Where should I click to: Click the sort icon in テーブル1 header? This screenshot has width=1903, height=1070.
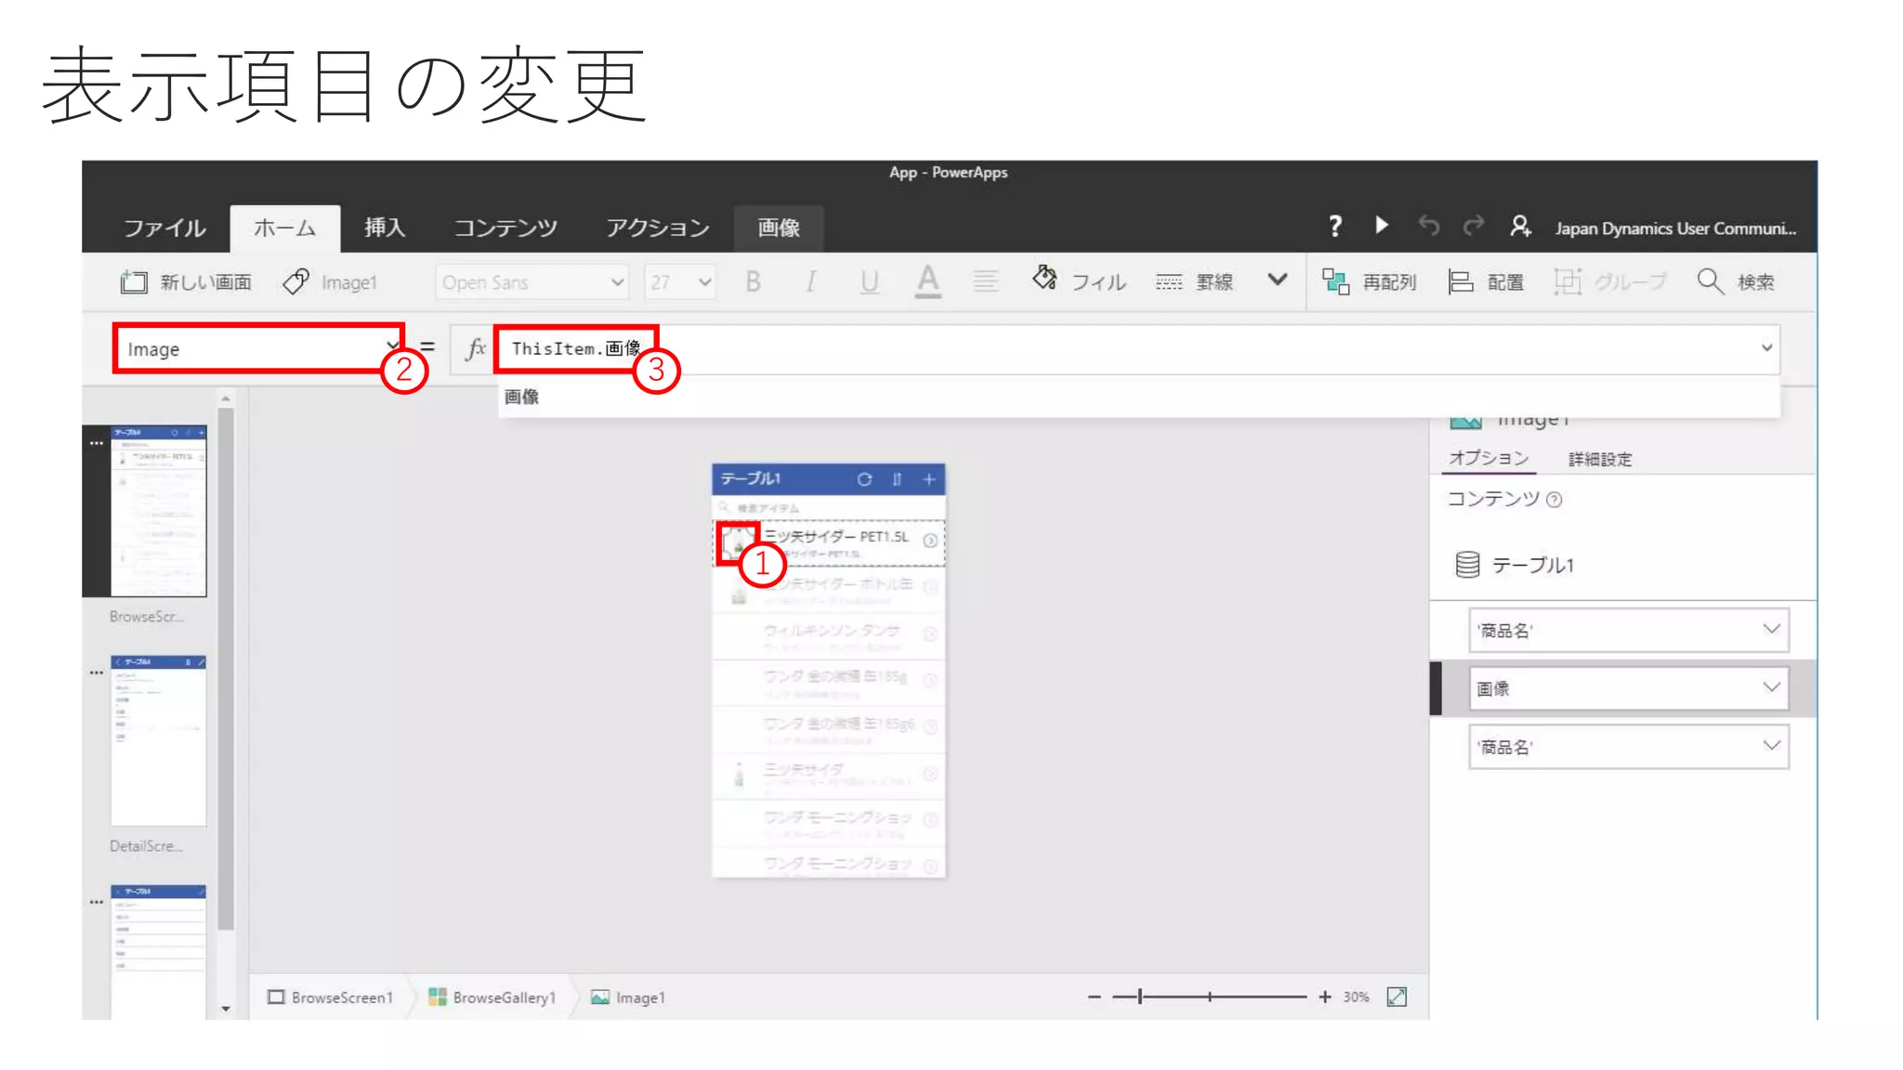897,479
